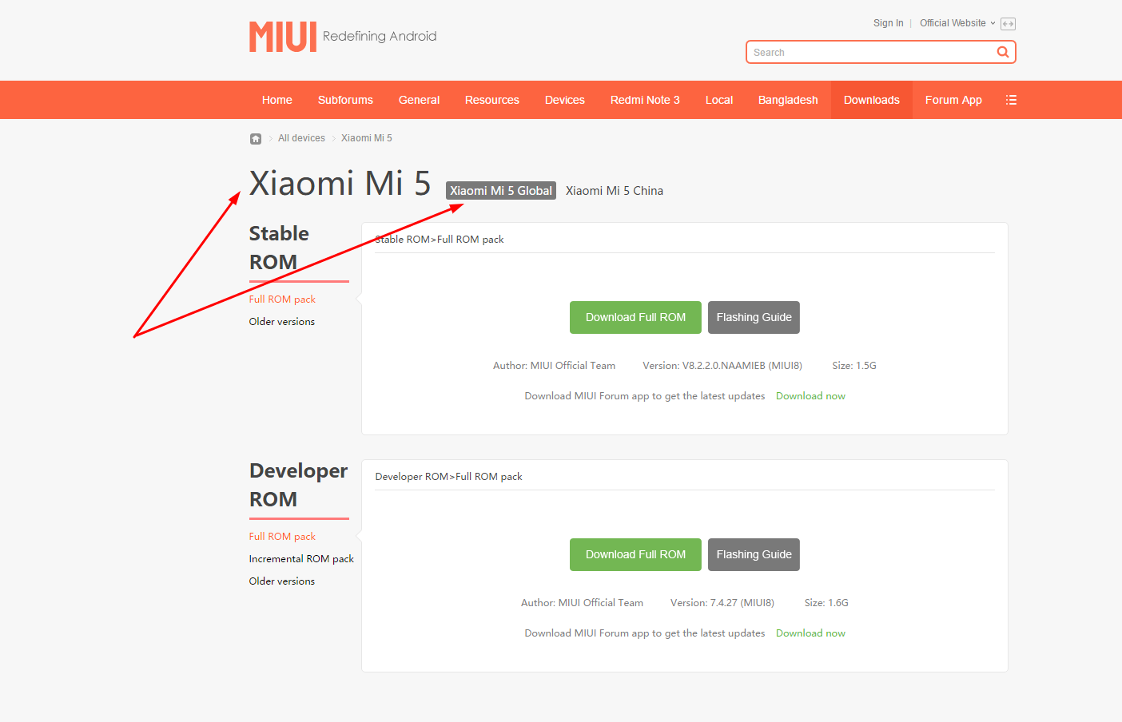
Task: Click the Size: 1.6G text
Action: point(826,603)
